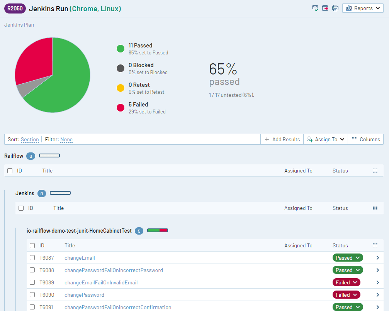Viewport: 389px width, 311px height.
Task: Select all checkbox in HomeCabinetTest header
Action: [32, 245]
